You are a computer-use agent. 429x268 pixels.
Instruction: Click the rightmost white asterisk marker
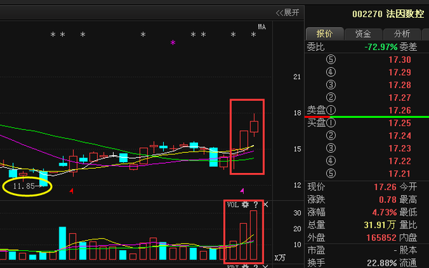pos(254,34)
